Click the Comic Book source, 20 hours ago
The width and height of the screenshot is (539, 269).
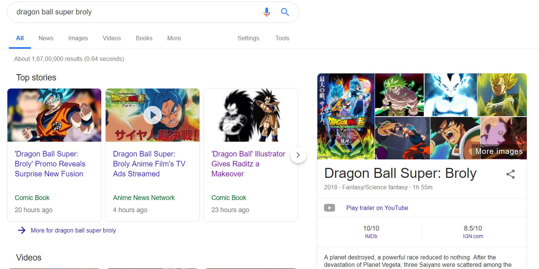tap(32, 198)
